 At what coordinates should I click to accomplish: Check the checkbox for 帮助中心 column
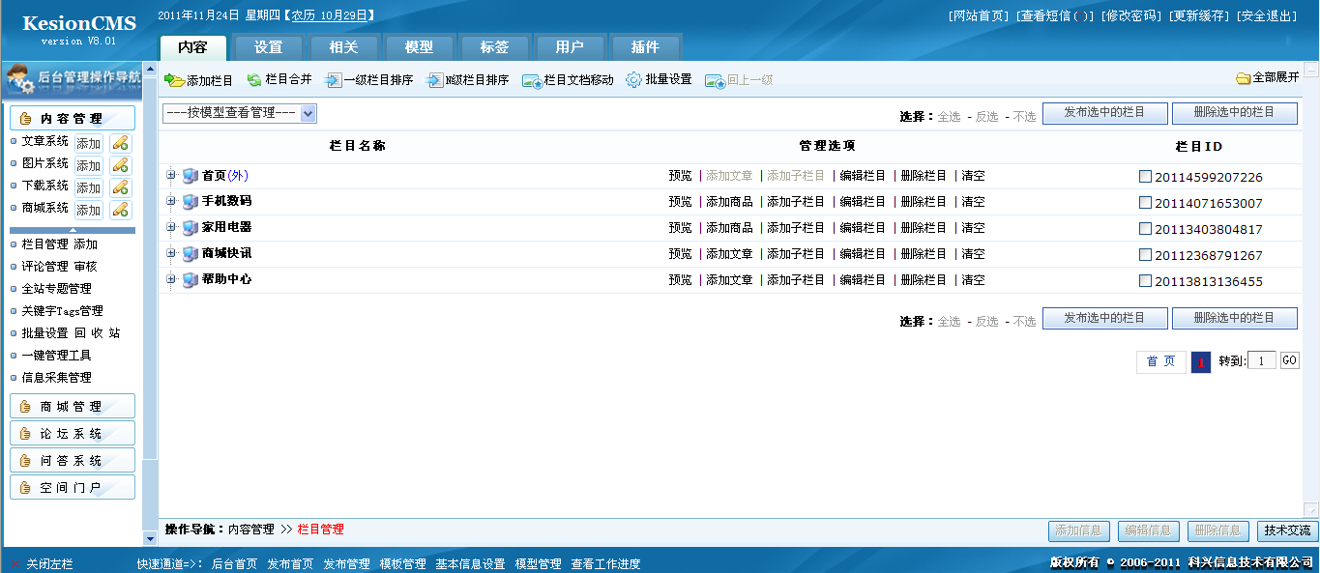1145,280
